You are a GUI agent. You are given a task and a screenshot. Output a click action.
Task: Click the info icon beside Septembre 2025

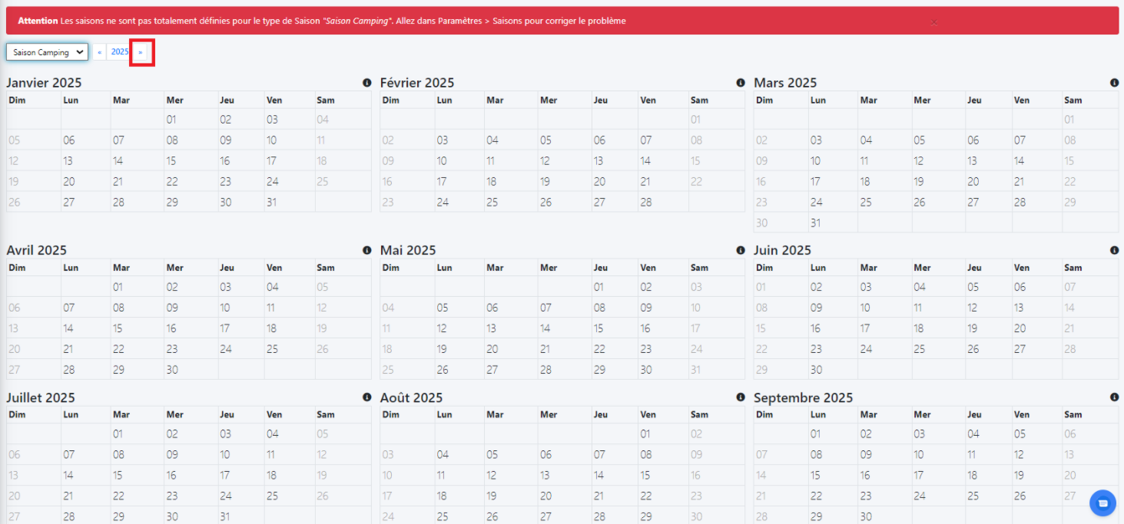pos(1114,397)
